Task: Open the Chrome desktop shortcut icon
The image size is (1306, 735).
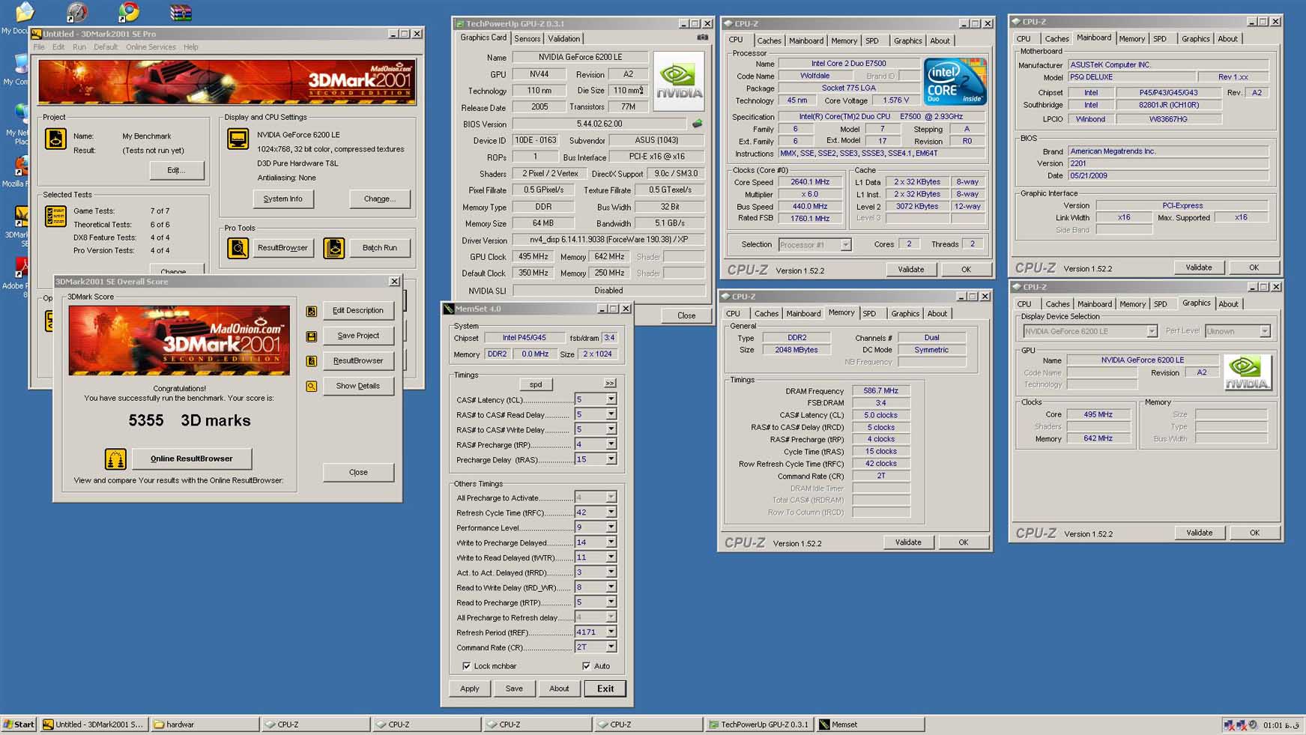Action: tap(129, 11)
